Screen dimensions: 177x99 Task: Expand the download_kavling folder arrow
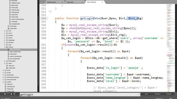tap(3, 77)
